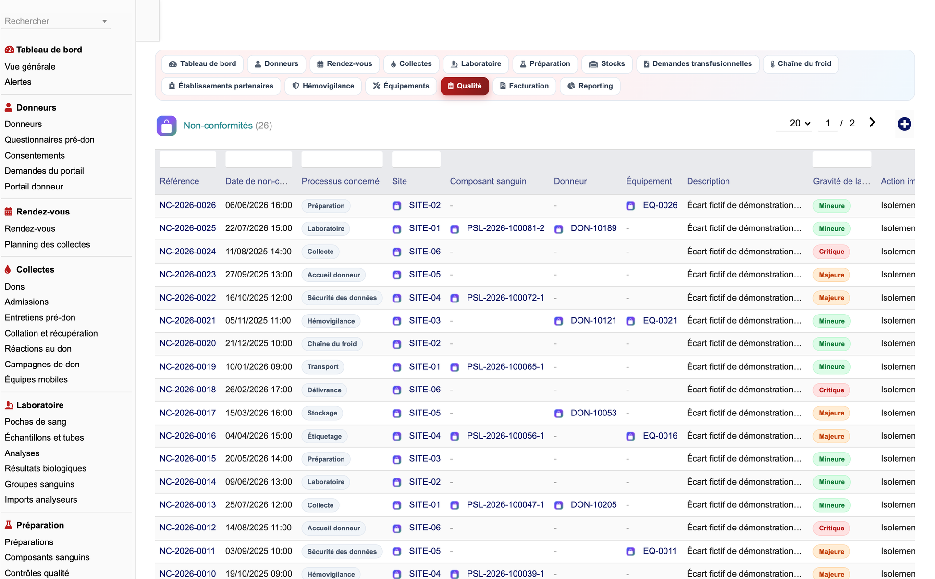The width and height of the screenshot is (935, 579).
Task: Open the Rechercher dropdown arrow
Action: [104, 21]
